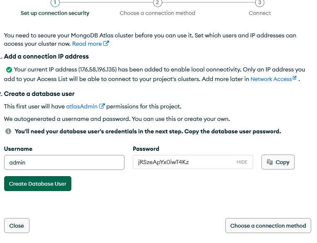Click the step 1 circle indicator
Screen dimensions: 317x243
(55, 2)
